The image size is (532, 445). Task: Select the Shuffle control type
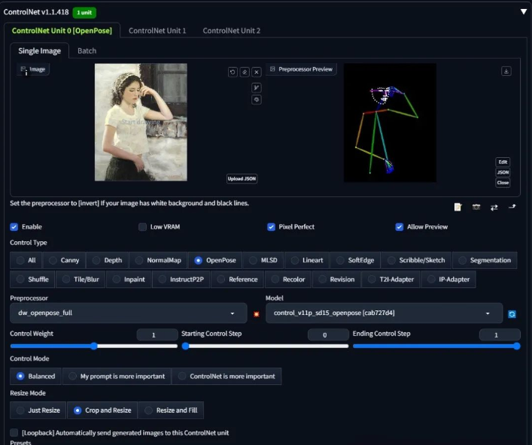coord(32,280)
